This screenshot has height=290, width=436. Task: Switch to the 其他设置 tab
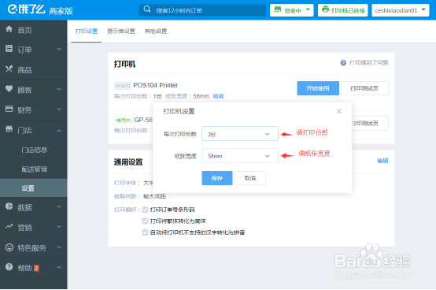[156, 32]
